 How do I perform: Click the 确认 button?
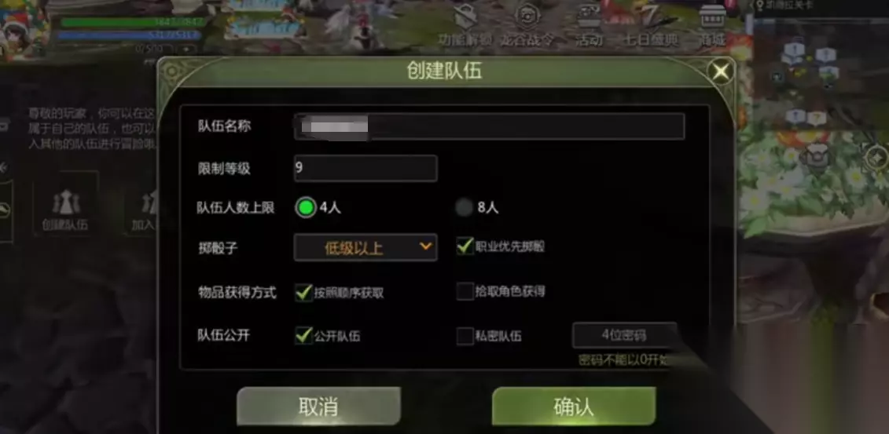point(574,407)
